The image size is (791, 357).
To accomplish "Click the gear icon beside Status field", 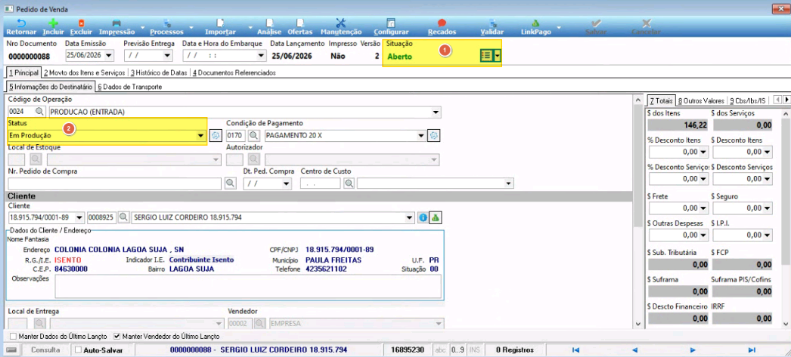I will [x=216, y=135].
